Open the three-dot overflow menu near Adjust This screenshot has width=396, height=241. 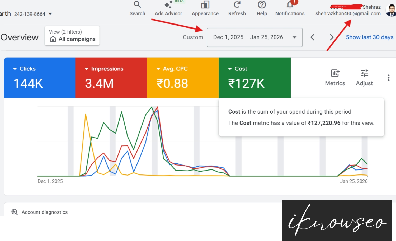coord(388,78)
